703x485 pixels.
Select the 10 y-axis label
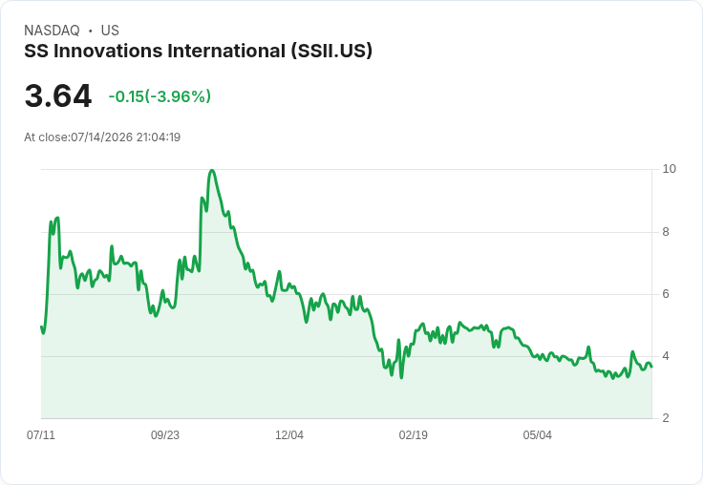pyautogui.click(x=669, y=169)
